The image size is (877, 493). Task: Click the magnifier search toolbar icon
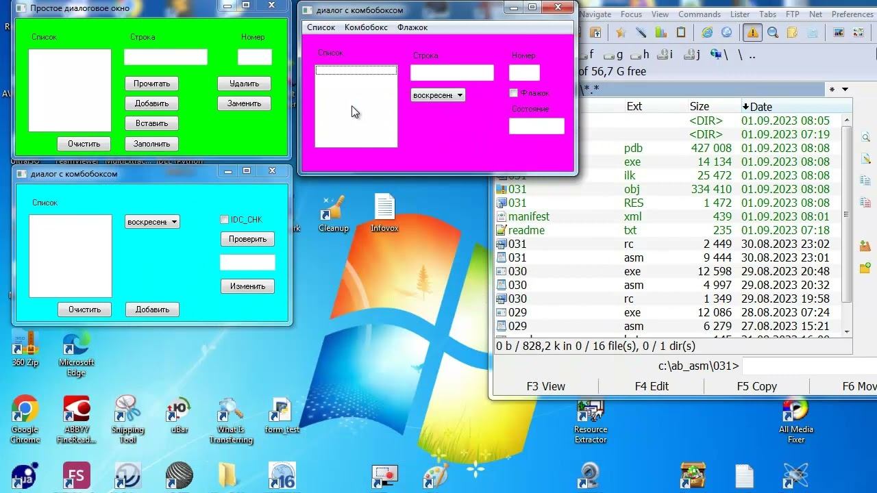(773, 33)
